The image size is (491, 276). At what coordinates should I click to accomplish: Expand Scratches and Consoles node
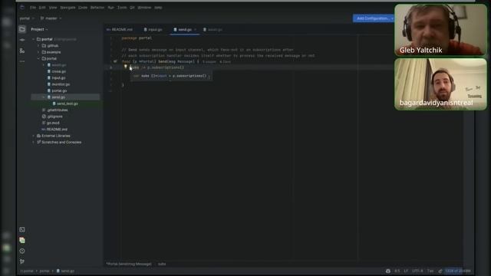[34, 143]
